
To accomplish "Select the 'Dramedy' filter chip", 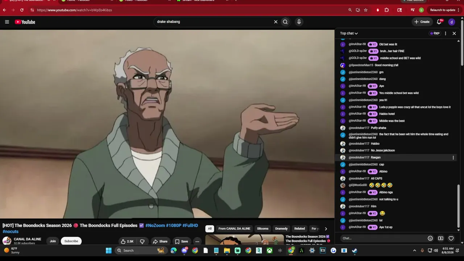I will (x=281, y=229).
